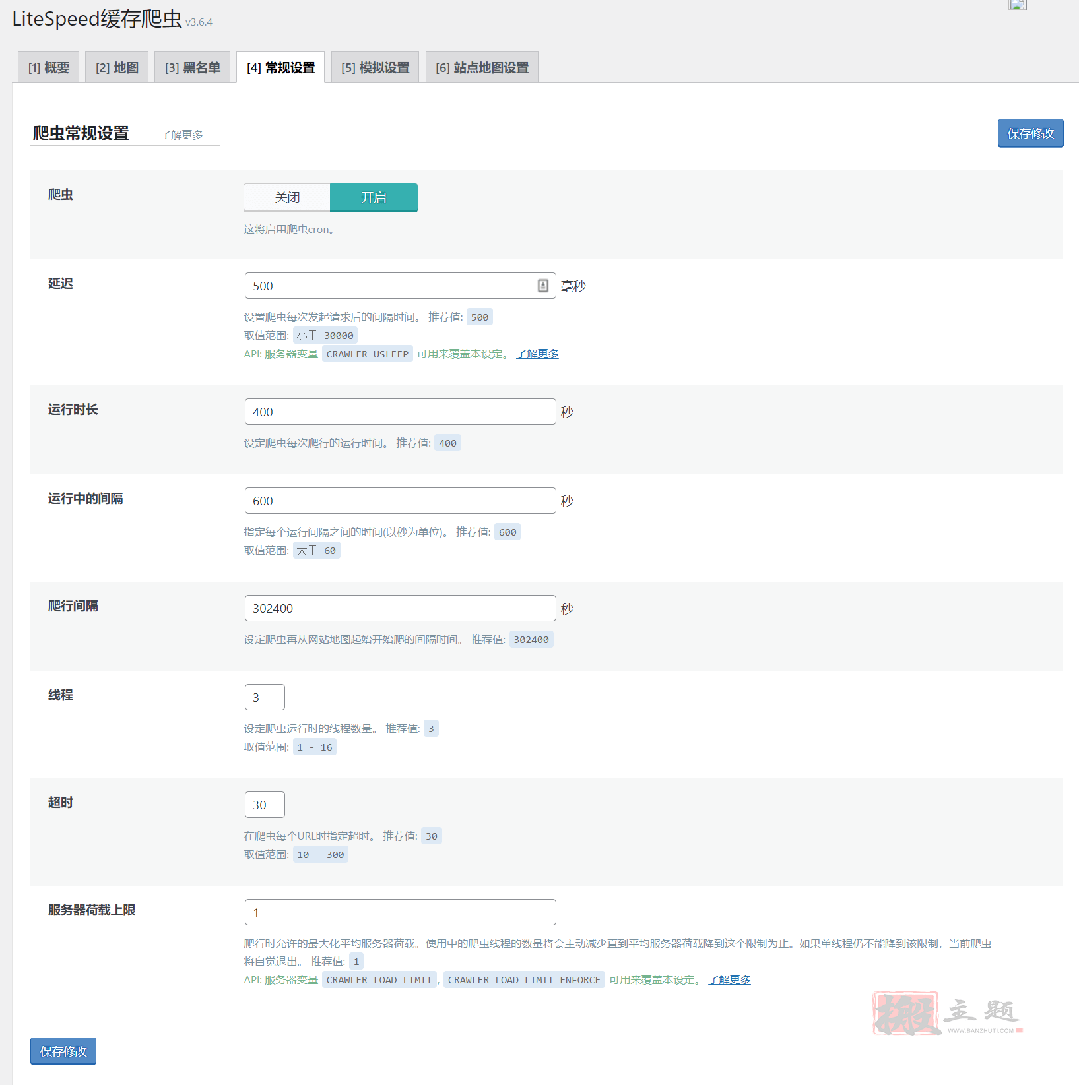
Task: Focus the 服务器荷载上限 input field
Action: pos(400,912)
